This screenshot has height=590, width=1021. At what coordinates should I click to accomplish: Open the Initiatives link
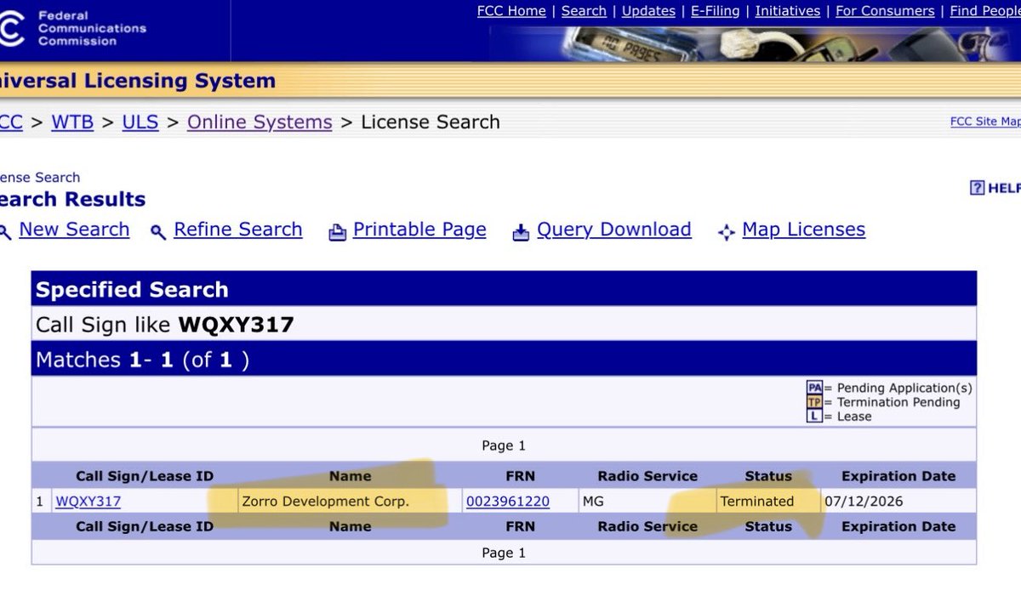click(x=787, y=11)
